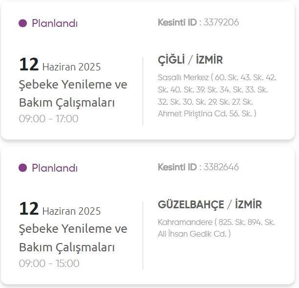Open the ÇİĞLİ / İZMİR heading
The image size is (299, 288).
click(190, 60)
